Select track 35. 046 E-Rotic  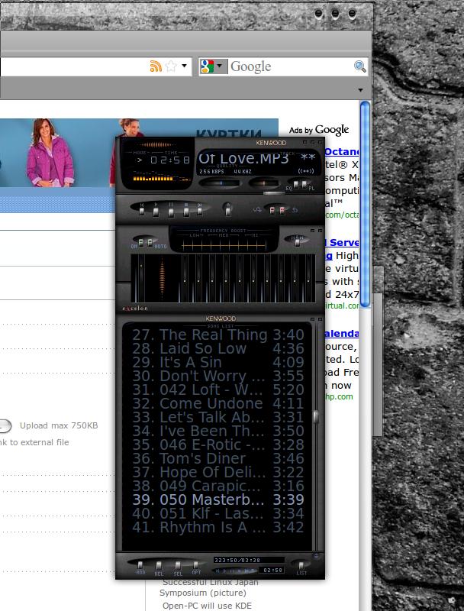point(218,445)
